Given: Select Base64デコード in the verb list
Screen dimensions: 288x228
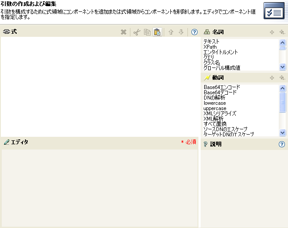Looking at the screenshot, I should point(220,93).
